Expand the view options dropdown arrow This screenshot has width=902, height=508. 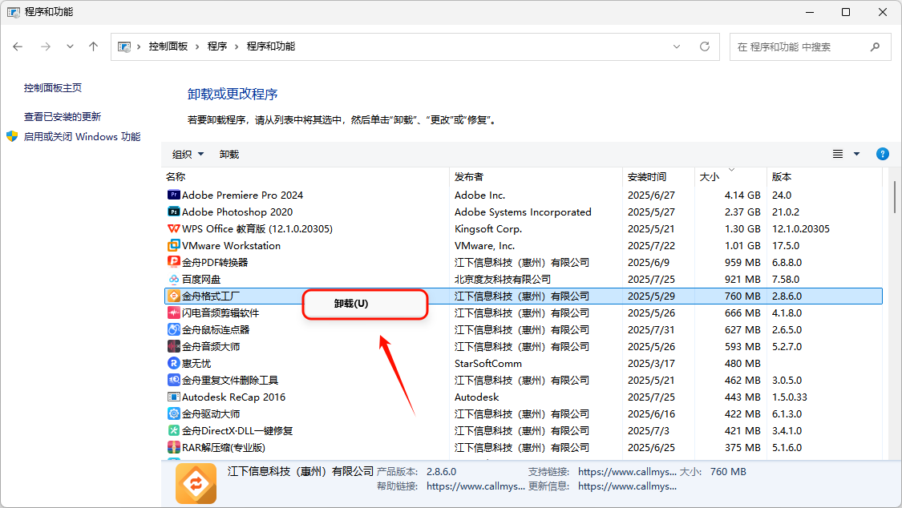coord(856,154)
